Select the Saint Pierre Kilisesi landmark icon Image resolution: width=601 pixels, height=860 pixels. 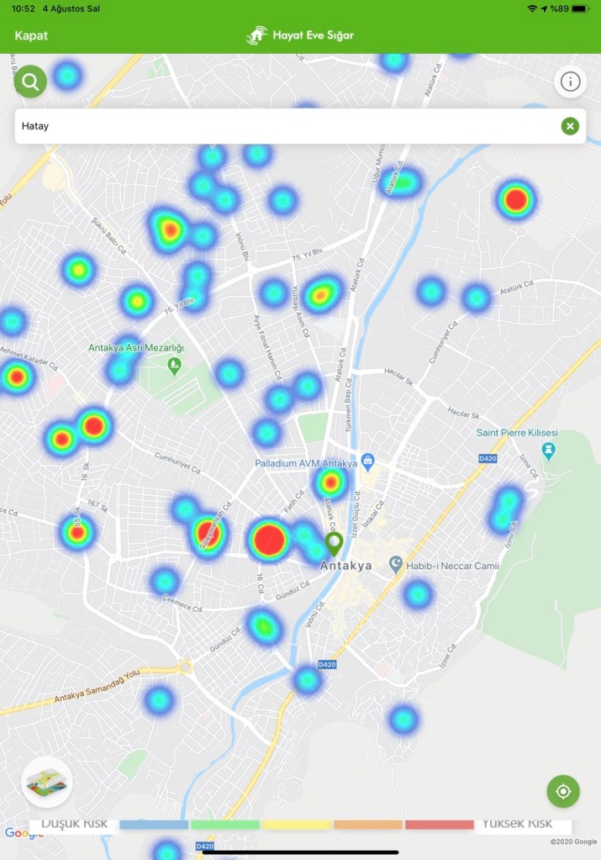click(549, 451)
